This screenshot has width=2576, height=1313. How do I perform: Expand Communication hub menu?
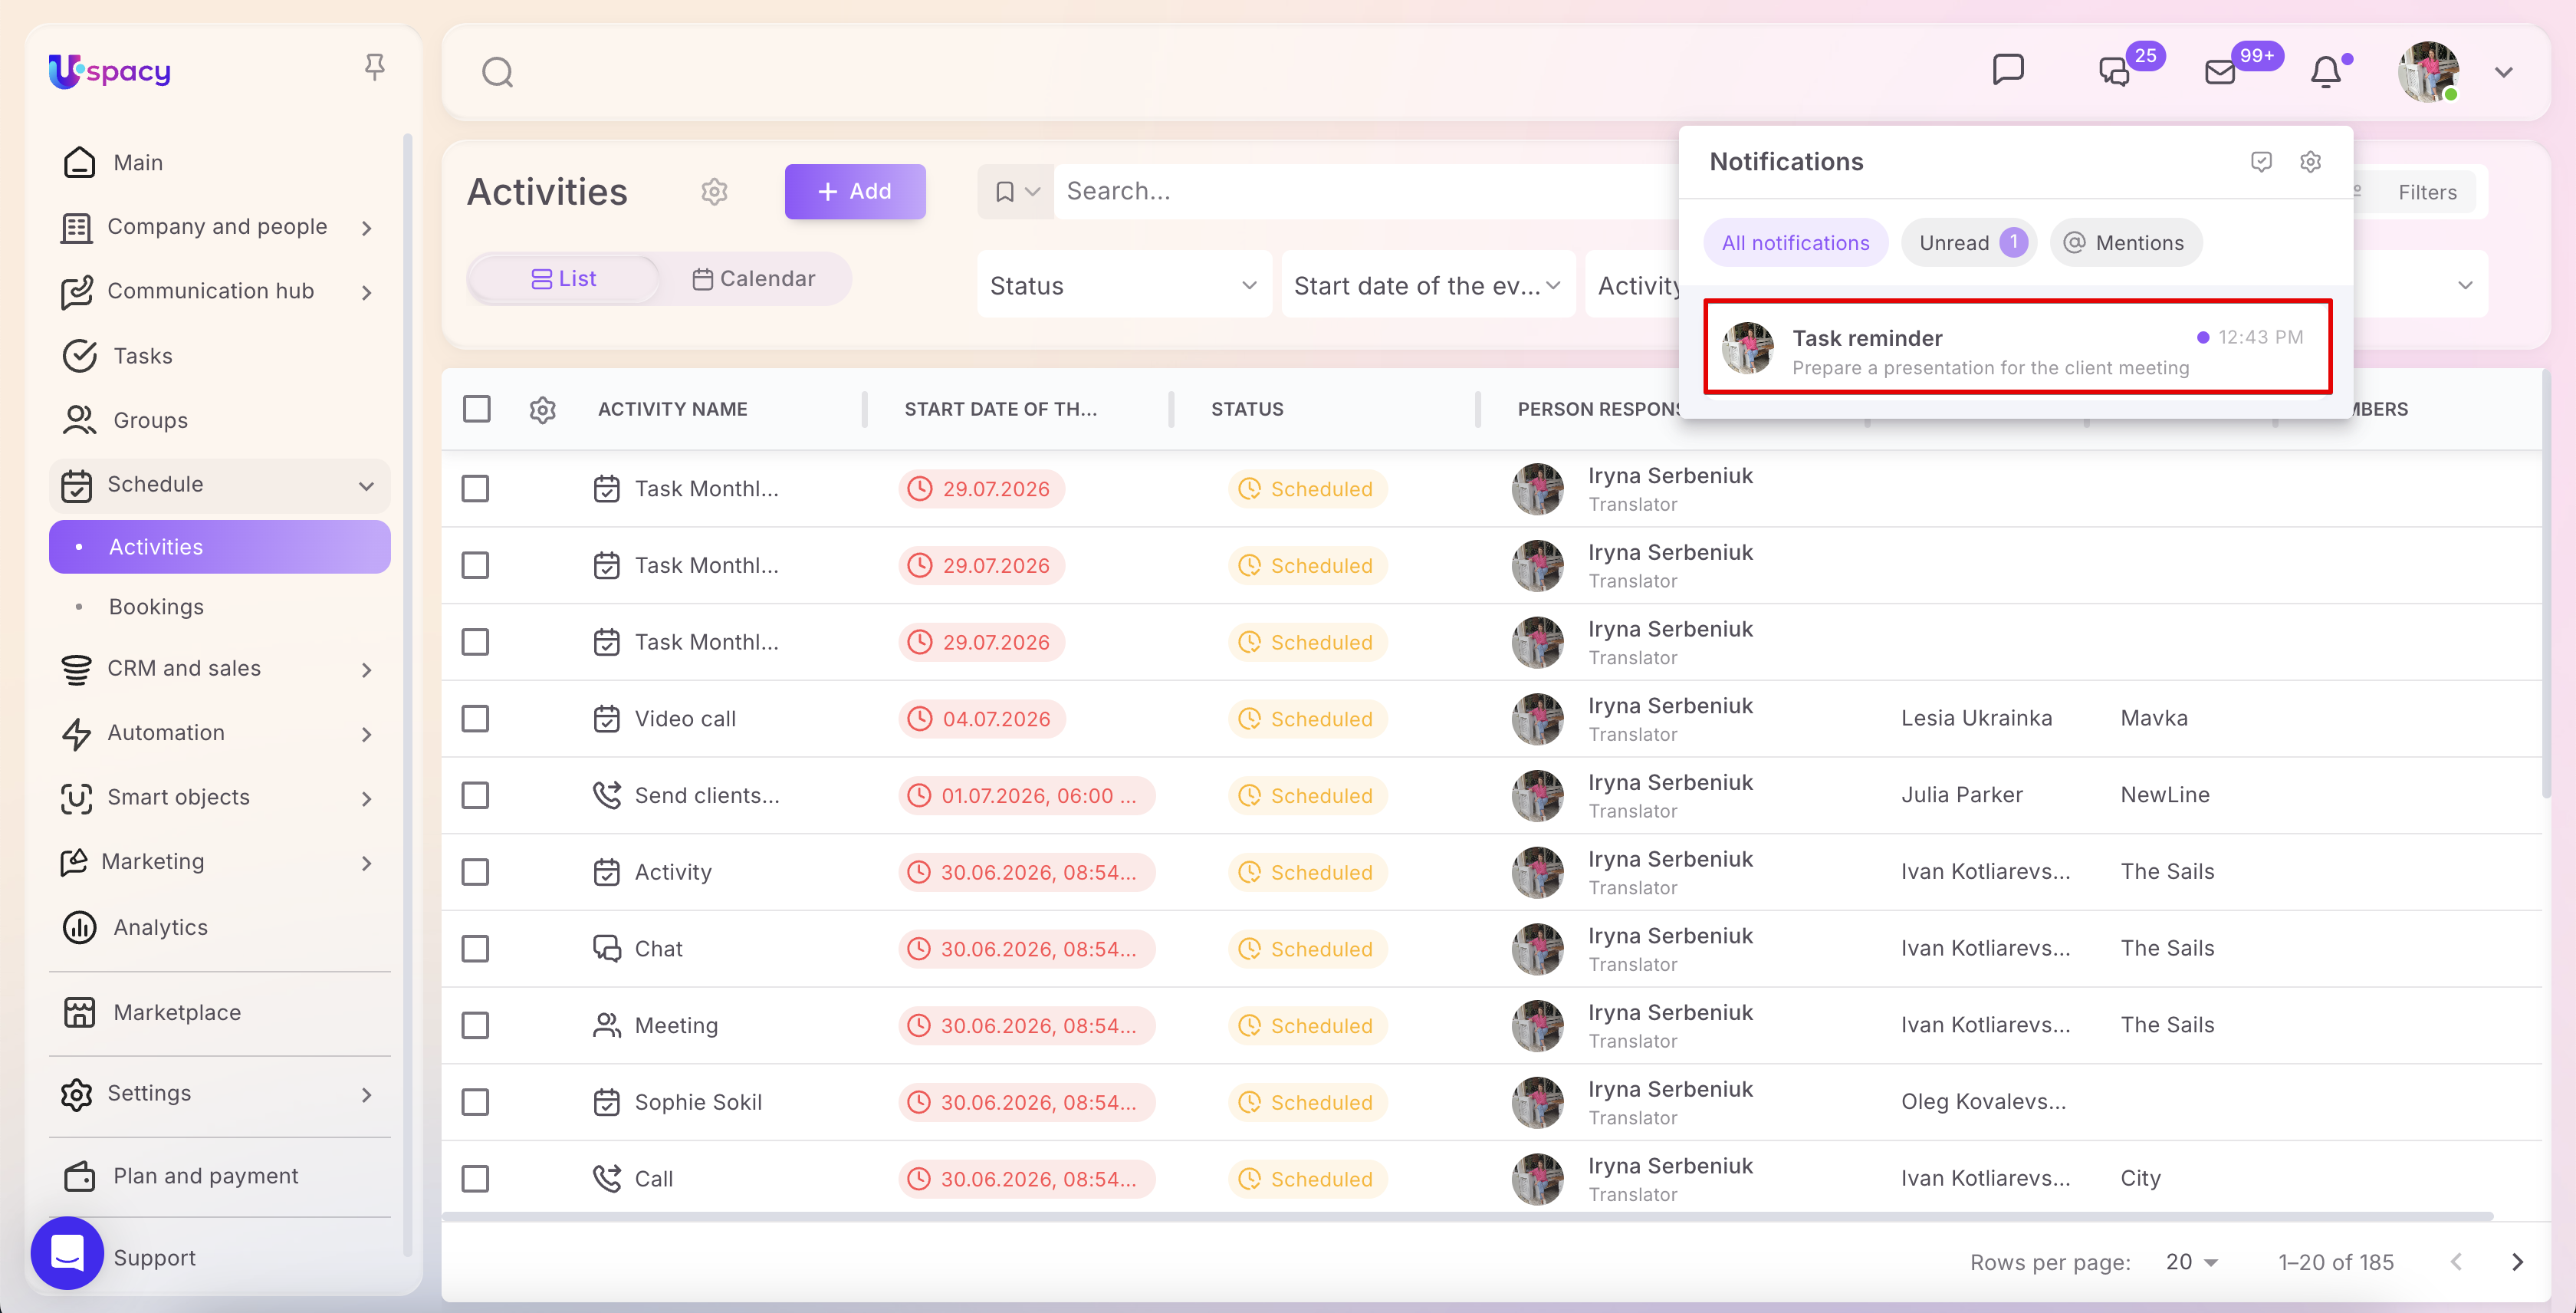pyautogui.click(x=219, y=291)
